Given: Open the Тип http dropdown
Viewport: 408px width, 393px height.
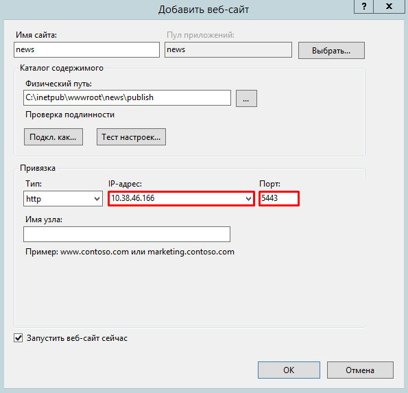Looking at the screenshot, I should [63, 199].
